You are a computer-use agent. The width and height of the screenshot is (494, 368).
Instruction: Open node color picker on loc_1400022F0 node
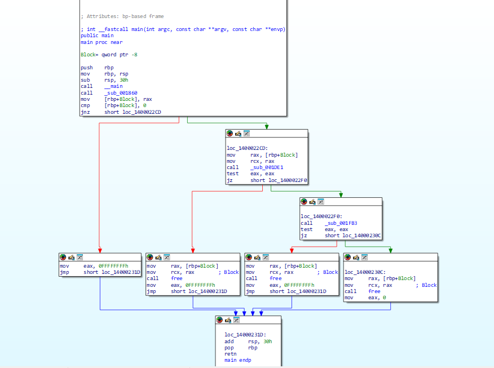pyautogui.click(x=304, y=202)
